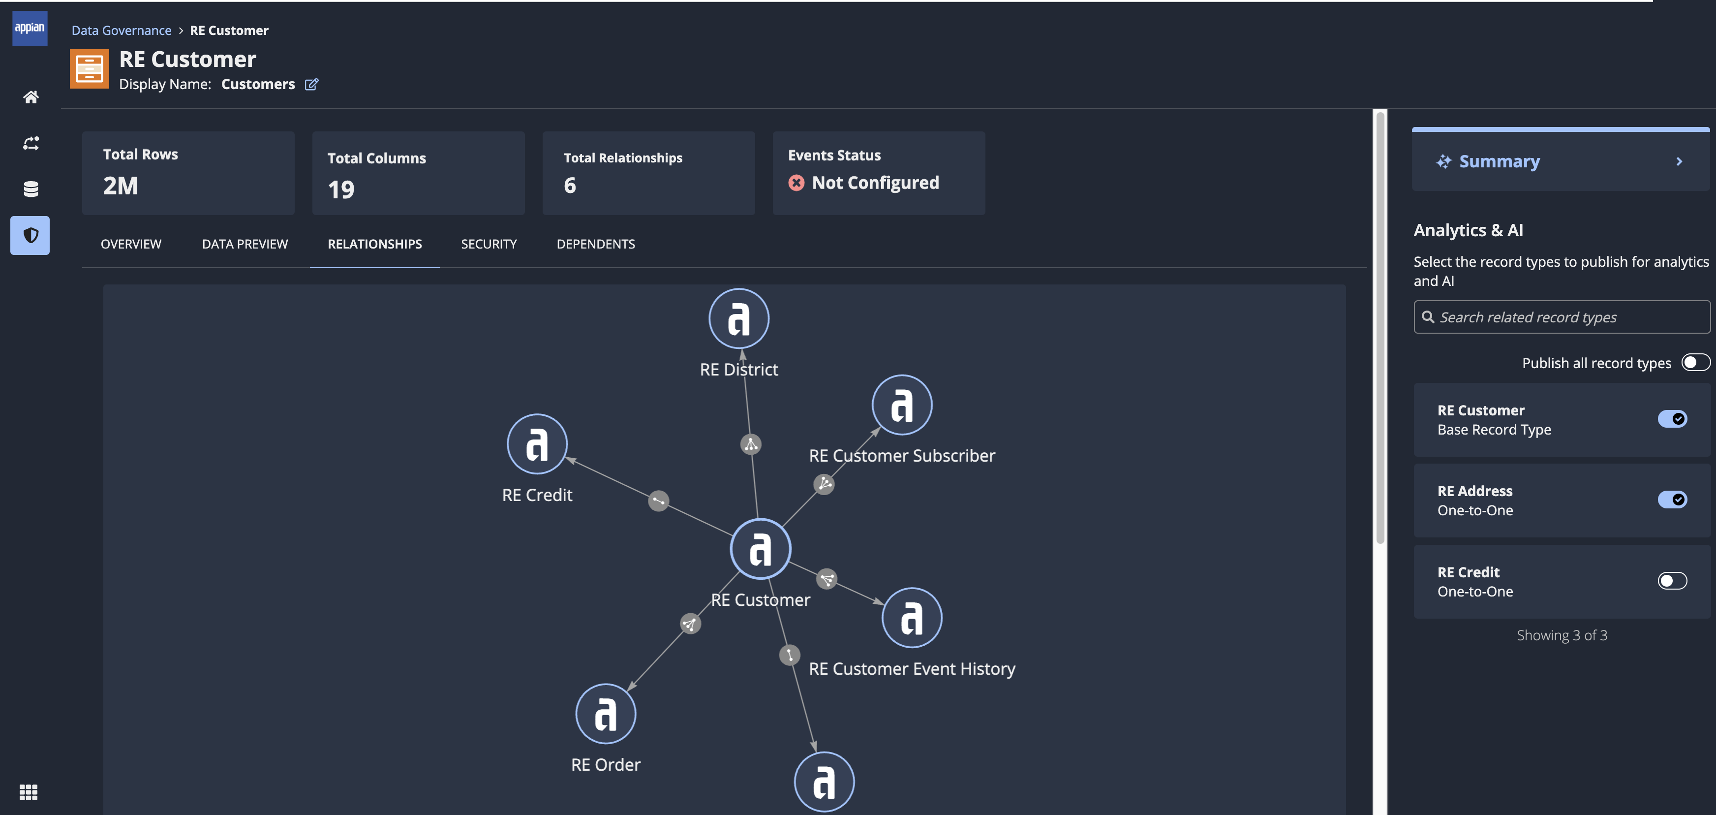This screenshot has width=1716, height=815.
Task: Select the RE Customer Event History node
Action: click(912, 618)
